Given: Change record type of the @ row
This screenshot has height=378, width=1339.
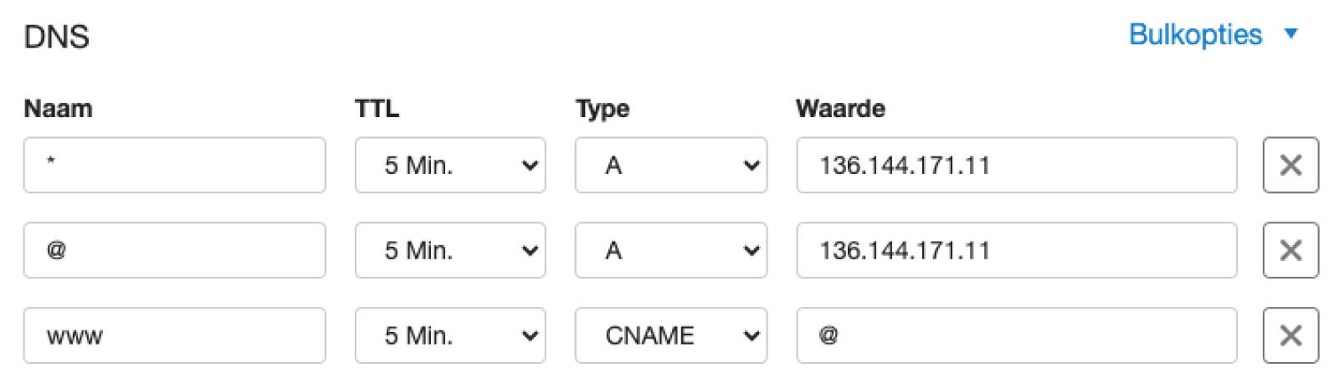Looking at the screenshot, I should click(x=670, y=250).
